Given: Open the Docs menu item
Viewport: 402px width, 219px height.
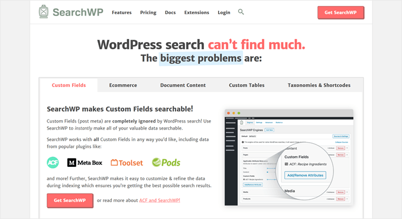Looking at the screenshot, I should tap(170, 12).
